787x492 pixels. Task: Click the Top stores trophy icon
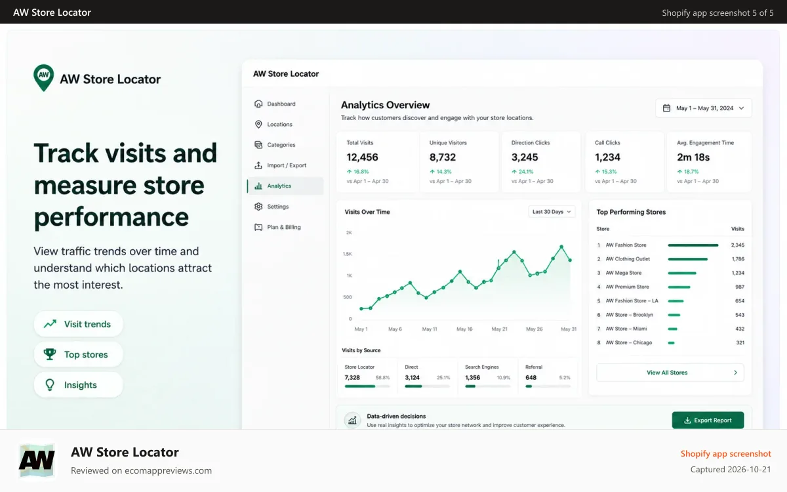point(50,354)
